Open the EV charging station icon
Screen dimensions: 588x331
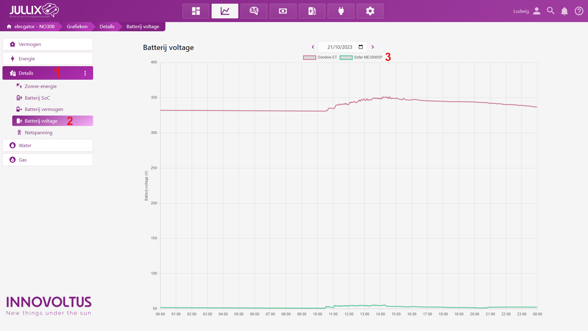[312, 11]
